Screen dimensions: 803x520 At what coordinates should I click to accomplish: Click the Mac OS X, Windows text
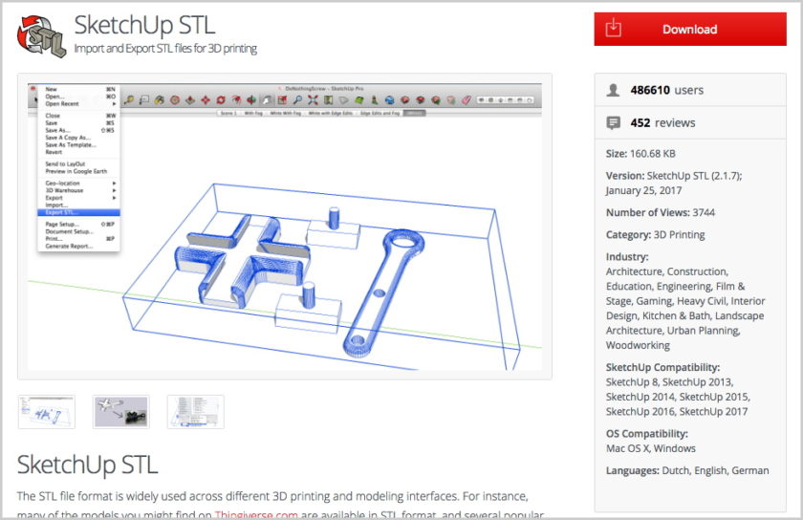click(650, 448)
